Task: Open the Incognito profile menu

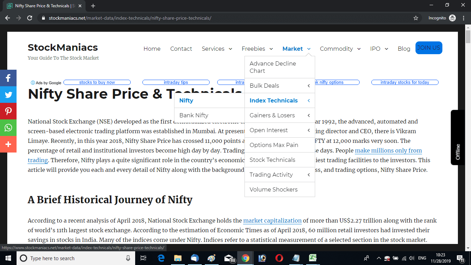Action: [442, 18]
